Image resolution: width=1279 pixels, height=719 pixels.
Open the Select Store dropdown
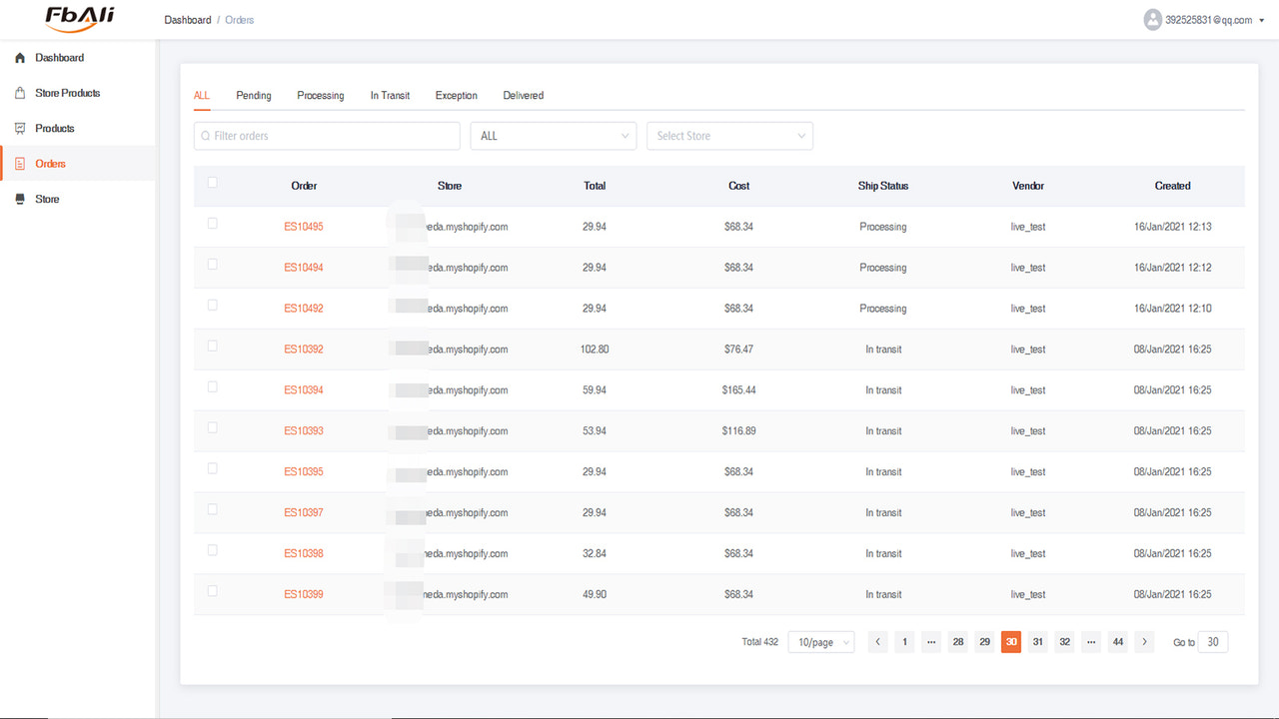(x=729, y=136)
